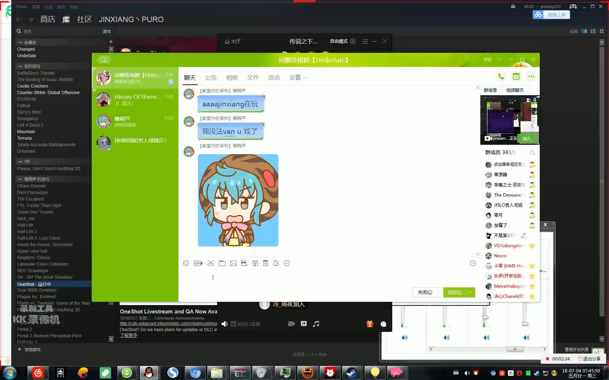The image size is (609, 380).
Task: Switch to 群信息 tab
Action: pos(490,90)
